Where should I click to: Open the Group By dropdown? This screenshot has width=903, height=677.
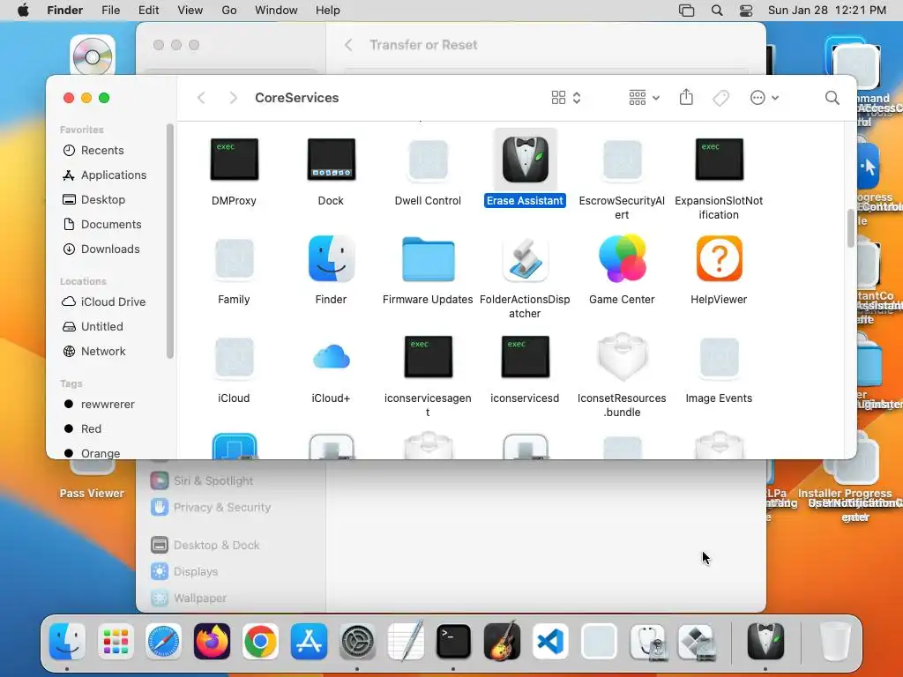(644, 98)
